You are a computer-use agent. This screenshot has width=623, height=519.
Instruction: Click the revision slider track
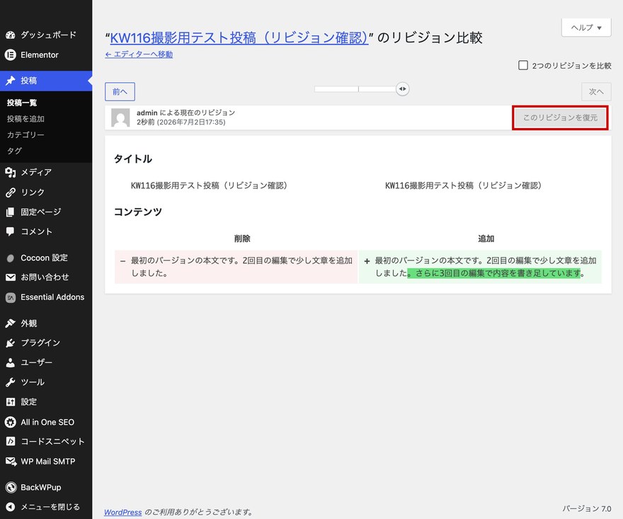358,89
